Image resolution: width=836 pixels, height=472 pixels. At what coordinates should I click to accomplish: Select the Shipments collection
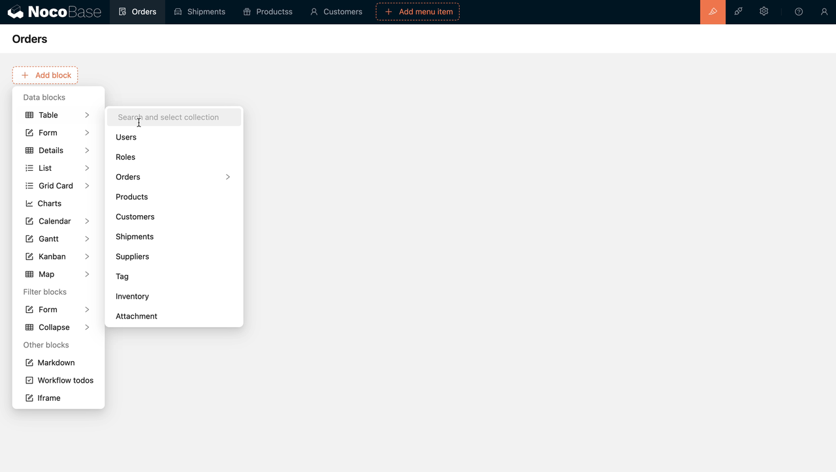[x=174, y=237]
